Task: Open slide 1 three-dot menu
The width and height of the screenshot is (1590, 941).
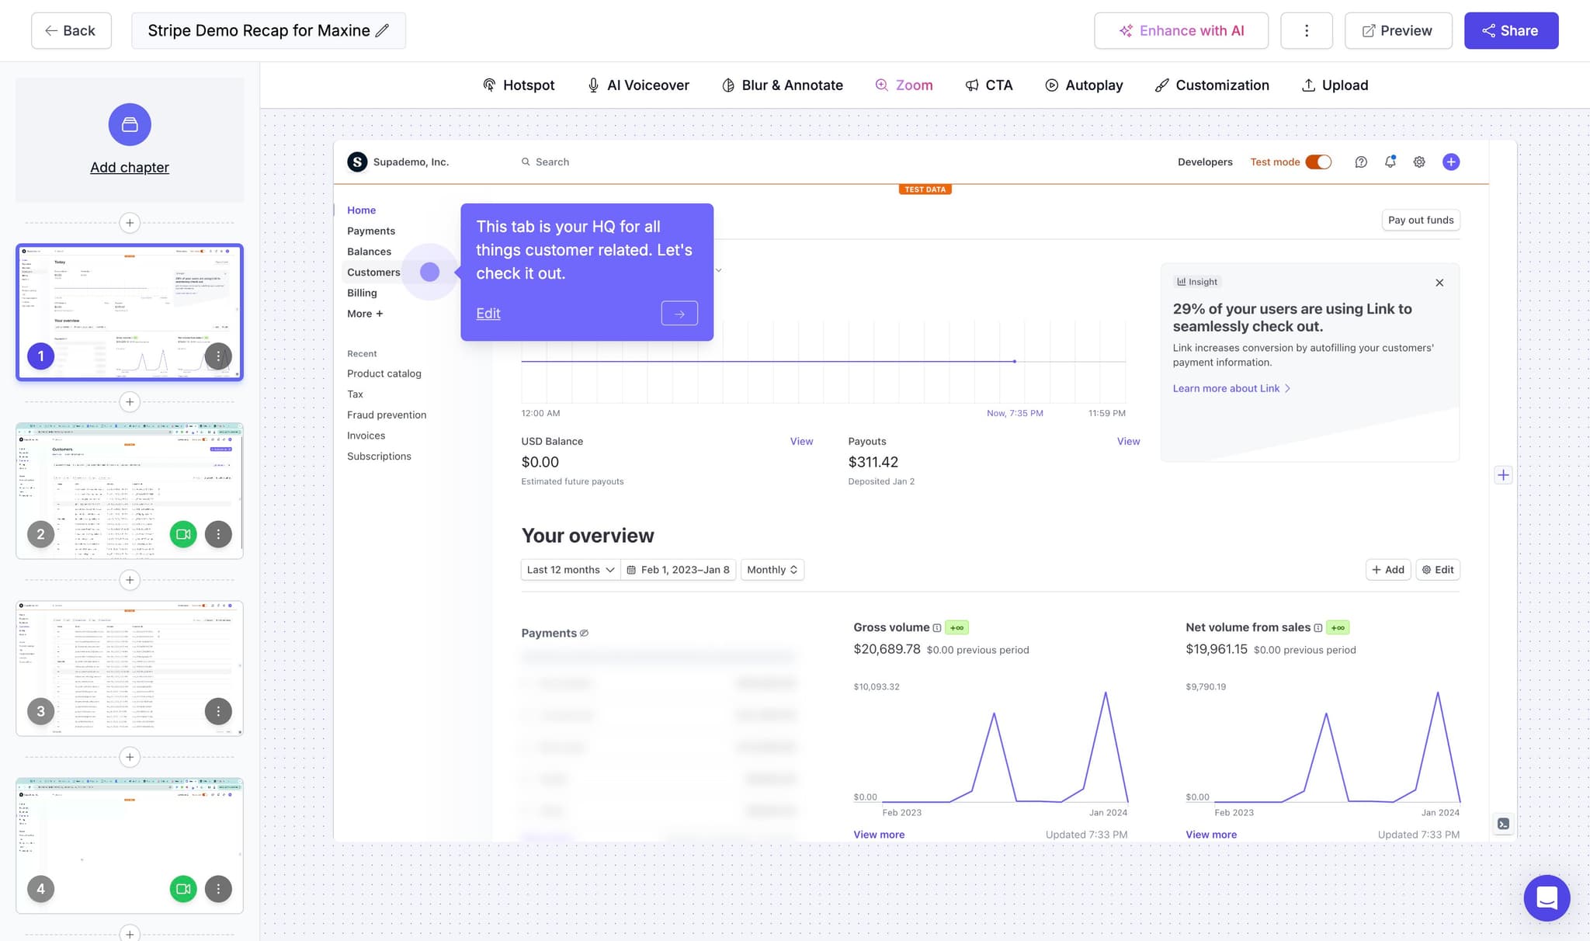Action: 218,356
